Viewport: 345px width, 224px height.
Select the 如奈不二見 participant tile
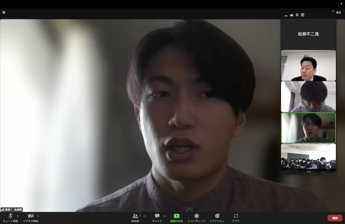(x=308, y=34)
